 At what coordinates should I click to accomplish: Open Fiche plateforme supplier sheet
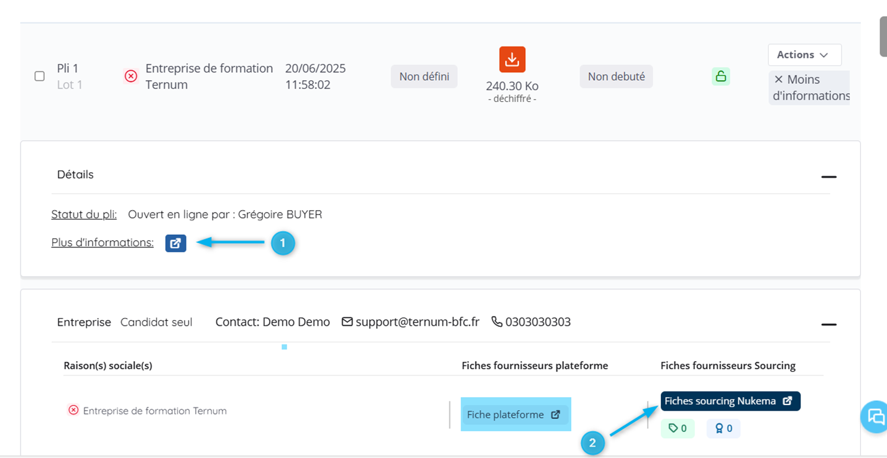[x=514, y=414]
